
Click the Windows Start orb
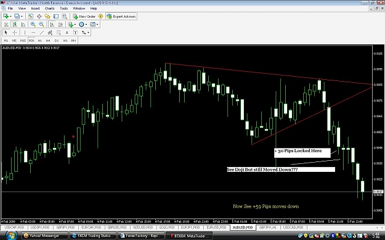(11, 236)
